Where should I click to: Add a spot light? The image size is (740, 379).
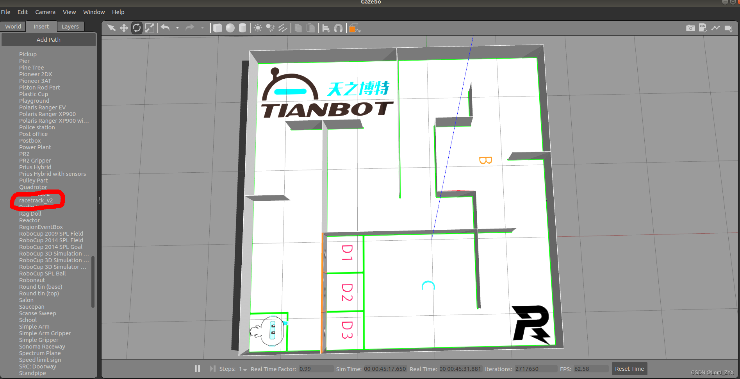click(x=270, y=28)
